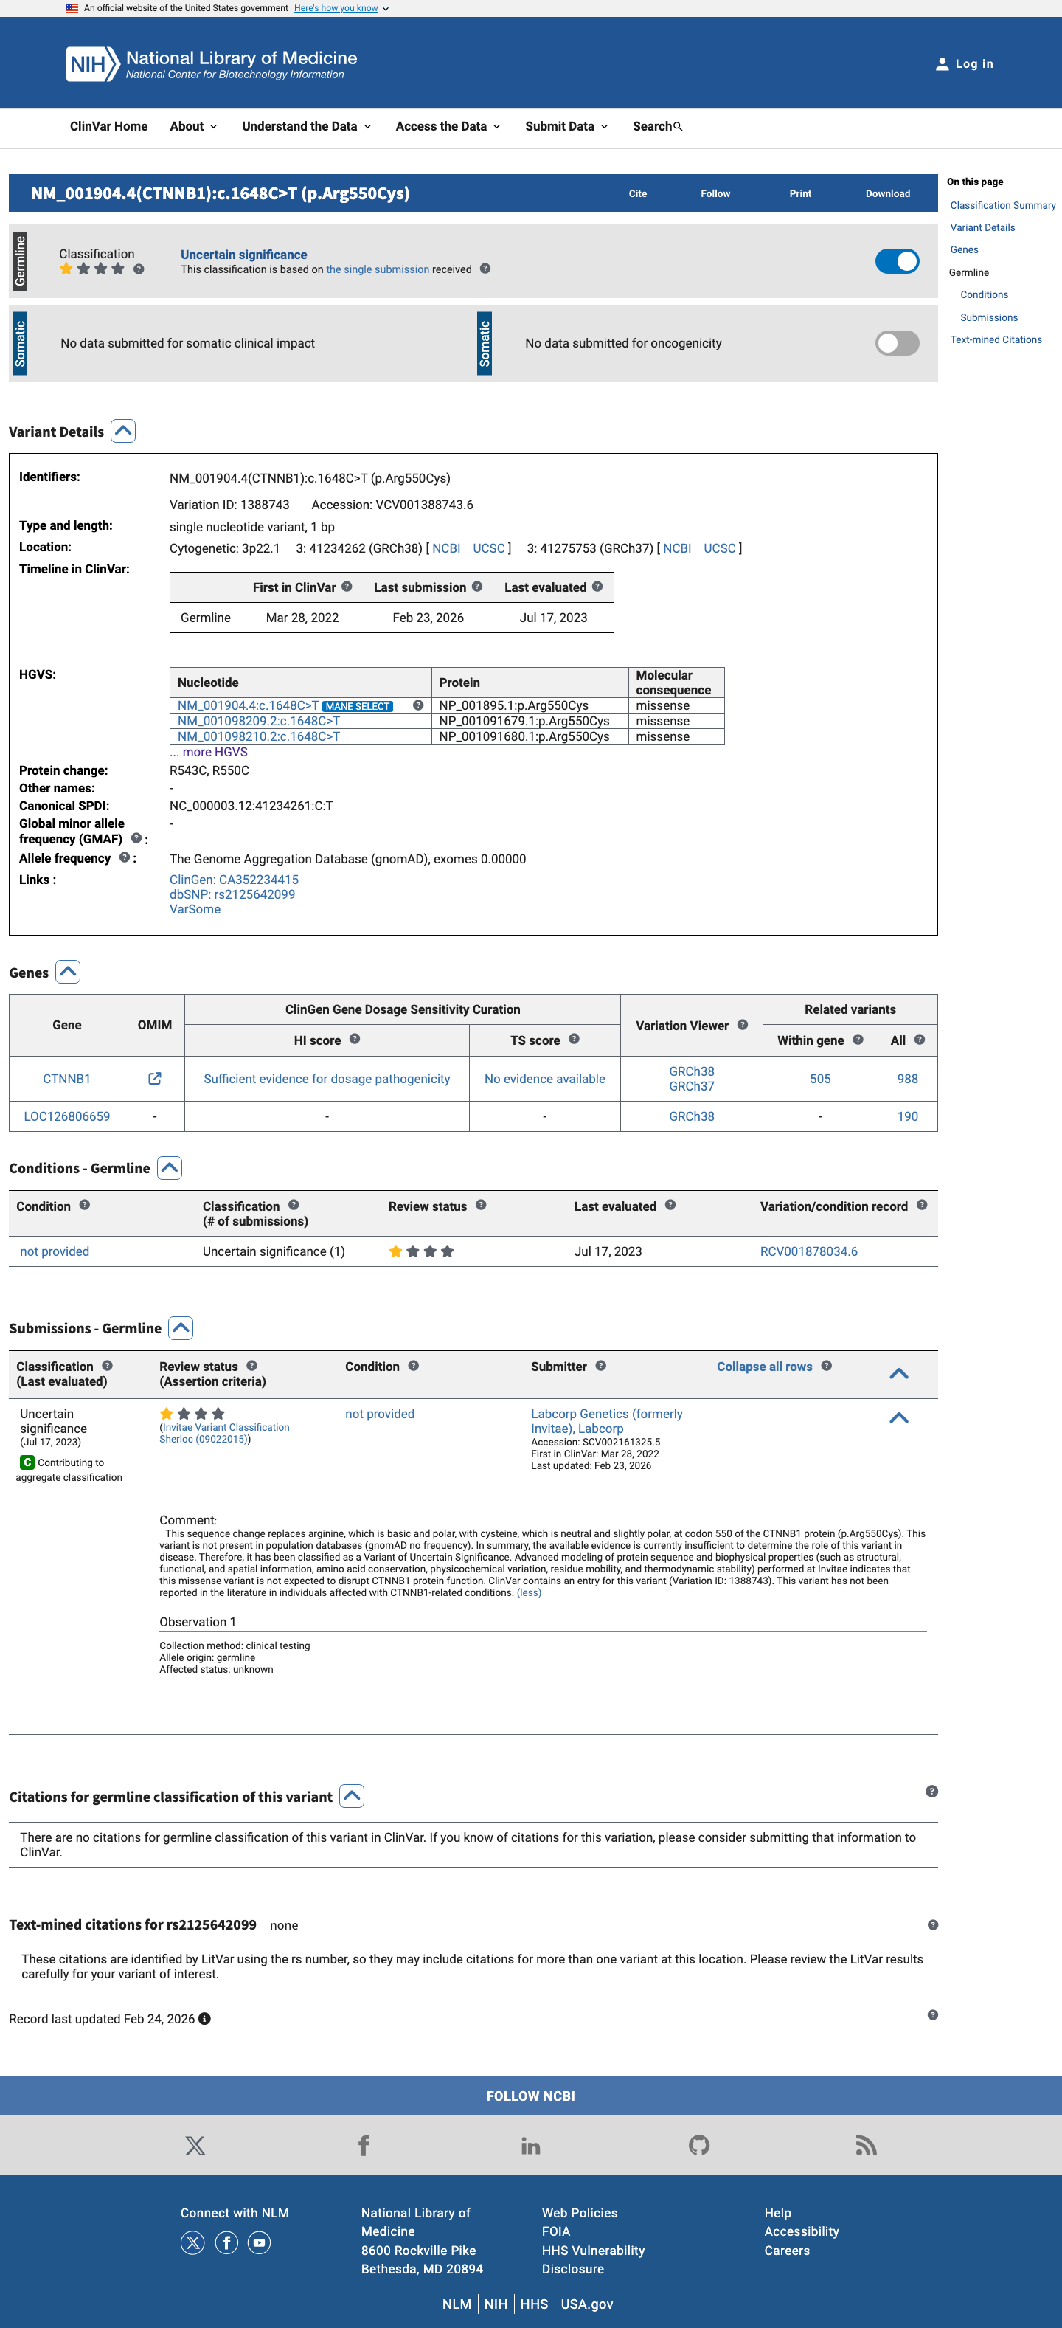The image size is (1062, 2328).
Task: Open help icon next to HI score
Action: 355,1039
